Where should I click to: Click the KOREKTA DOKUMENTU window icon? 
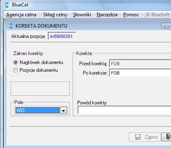coord(11,26)
